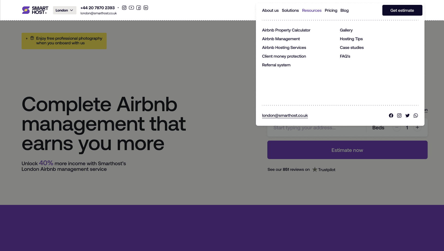Open the Airbnb Management link
This screenshot has width=444, height=251.
tap(281, 39)
